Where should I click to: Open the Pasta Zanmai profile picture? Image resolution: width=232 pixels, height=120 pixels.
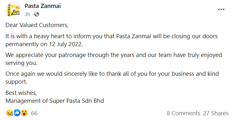13,10
